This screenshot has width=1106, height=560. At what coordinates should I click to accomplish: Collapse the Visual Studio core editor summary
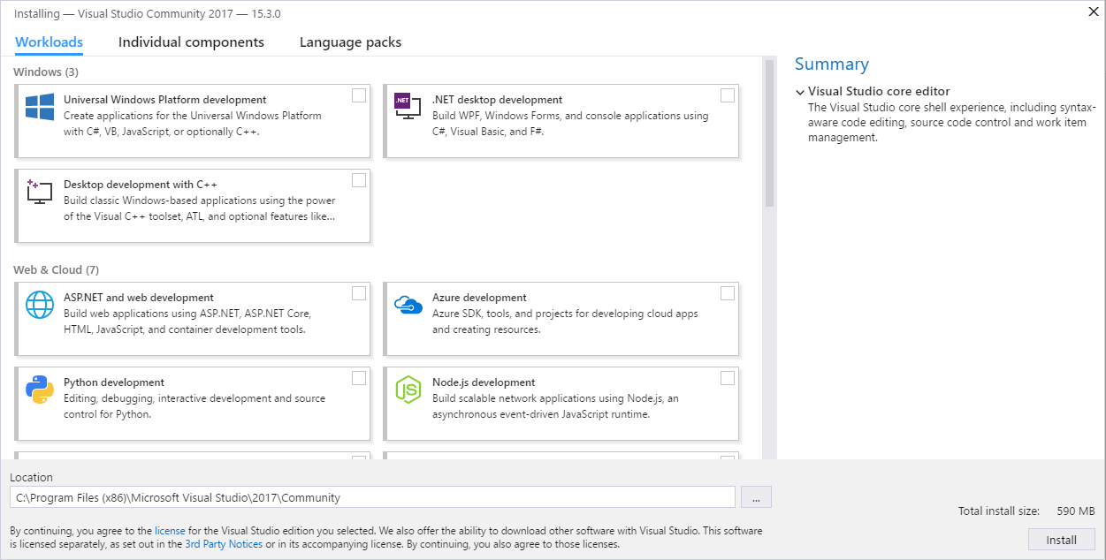[799, 92]
